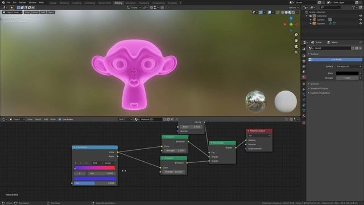Click the Blender logo menu icon
364x205 pixels.
pyautogui.click(x=3, y=2)
